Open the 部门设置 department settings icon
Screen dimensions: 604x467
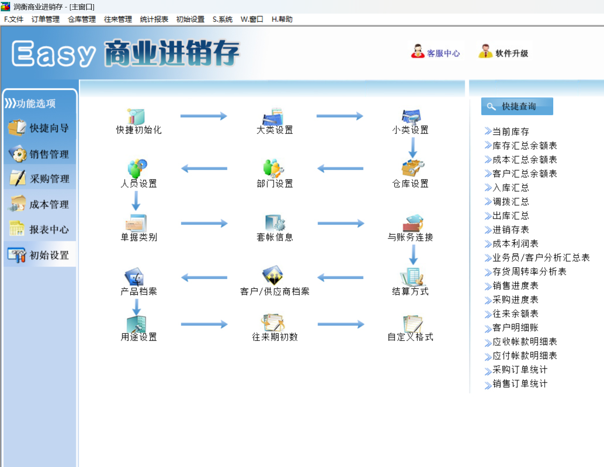273,168
